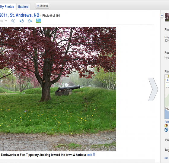
Task: Click the magnifier zoom icon
Action: click(13, 21)
